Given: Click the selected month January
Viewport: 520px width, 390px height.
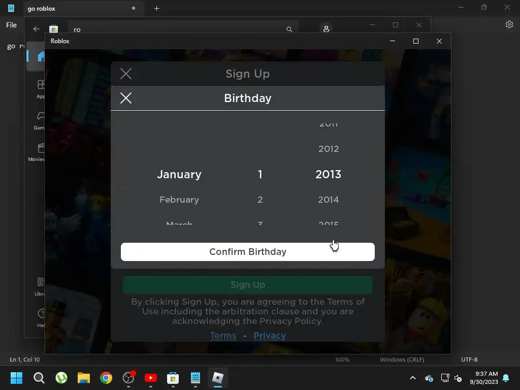Looking at the screenshot, I should [x=179, y=175].
